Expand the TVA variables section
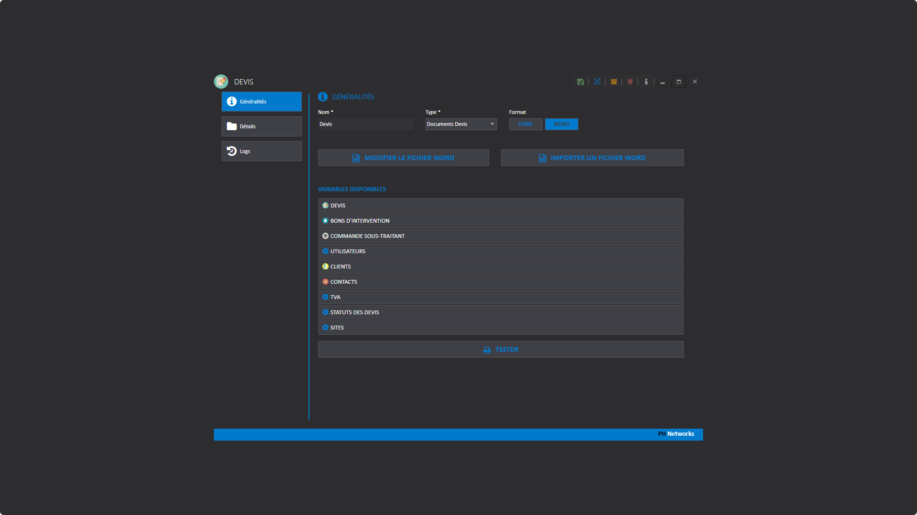Viewport: 917px width, 515px height. (501, 297)
